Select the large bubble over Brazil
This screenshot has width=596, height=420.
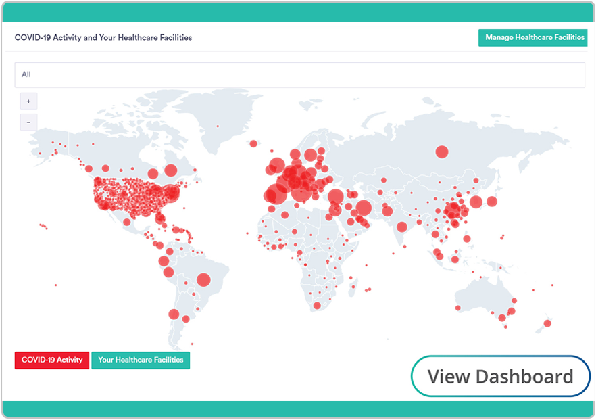(204, 279)
